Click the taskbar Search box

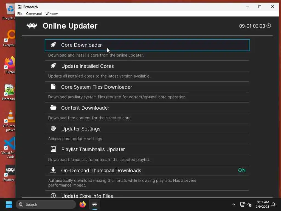coord(46,204)
